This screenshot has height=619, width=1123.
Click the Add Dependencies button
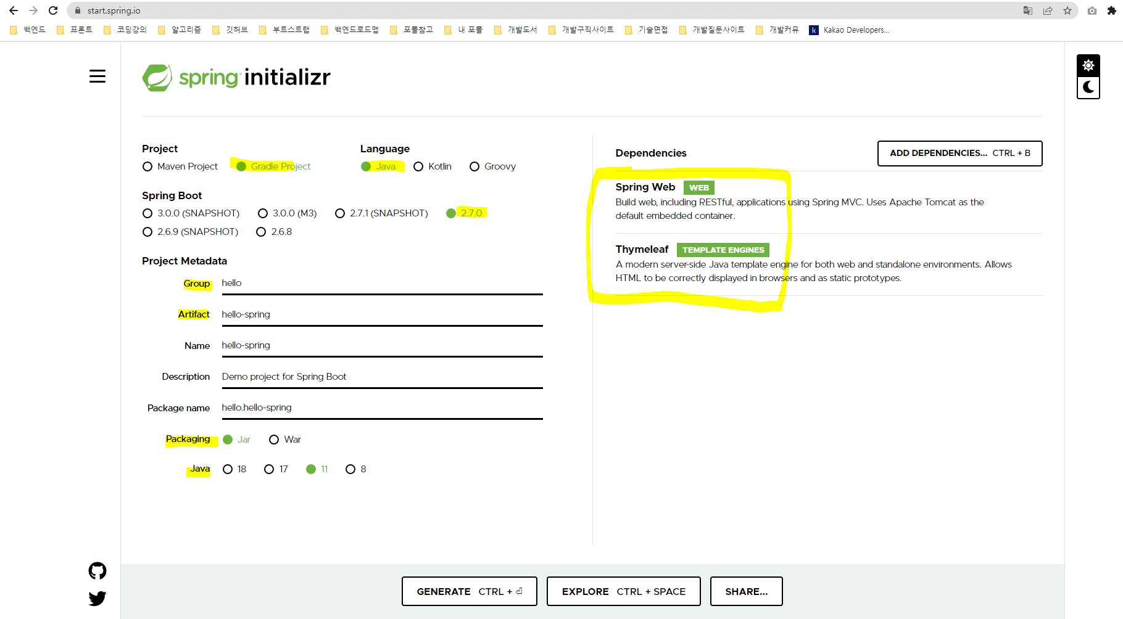pyautogui.click(x=960, y=154)
